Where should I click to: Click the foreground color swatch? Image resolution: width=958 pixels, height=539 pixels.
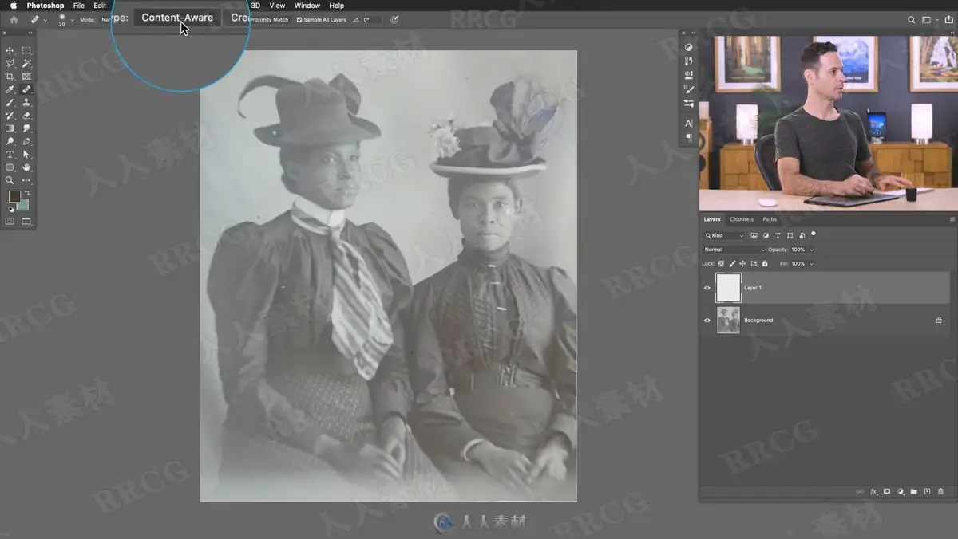tap(14, 196)
